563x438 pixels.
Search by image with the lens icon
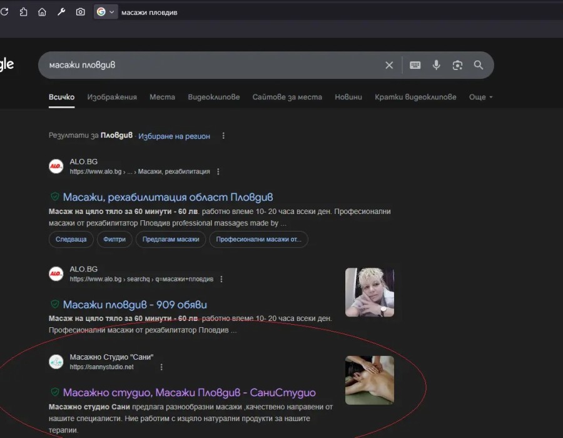click(458, 65)
